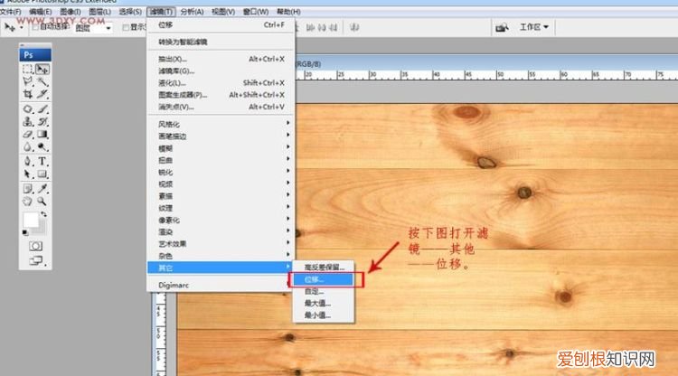Viewport: 678px width, 376px height.
Task: Select the Magic Wand tool
Action: click(x=42, y=81)
